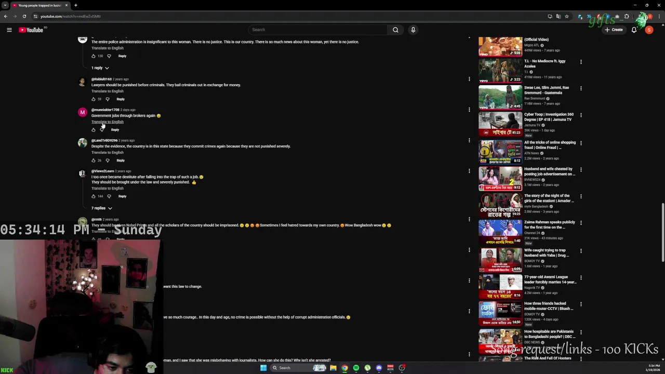The width and height of the screenshot is (665, 374).
Task: Open options for @Rabiul0163's comment
Action: pos(469,79)
